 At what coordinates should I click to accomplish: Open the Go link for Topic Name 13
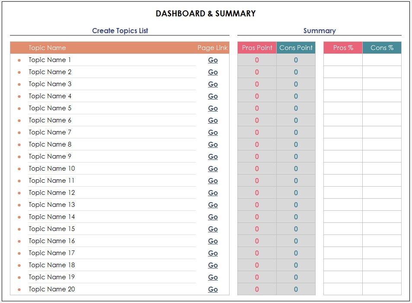click(213, 205)
